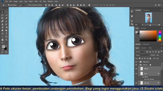163x91 pixels.
Task: Click the Lock Transparent Pixels button
Action: click(x=140, y=58)
